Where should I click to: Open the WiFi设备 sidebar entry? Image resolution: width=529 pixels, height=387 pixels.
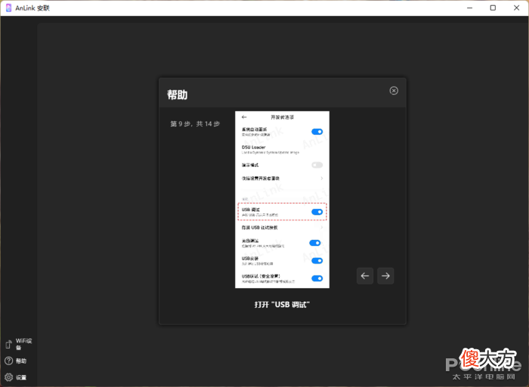point(19,344)
